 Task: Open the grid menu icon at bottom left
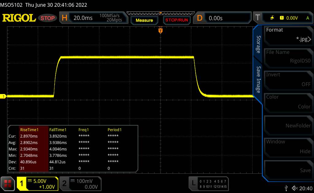[x=8, y=183]
